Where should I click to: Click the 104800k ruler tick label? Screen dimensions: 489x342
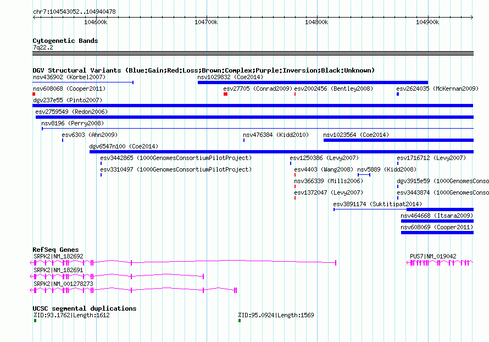(316, 22)
